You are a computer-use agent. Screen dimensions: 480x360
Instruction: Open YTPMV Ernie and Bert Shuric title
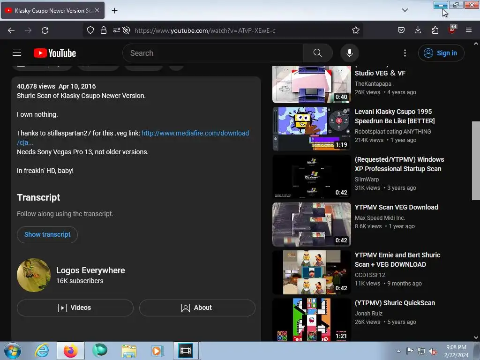(397, 260)
